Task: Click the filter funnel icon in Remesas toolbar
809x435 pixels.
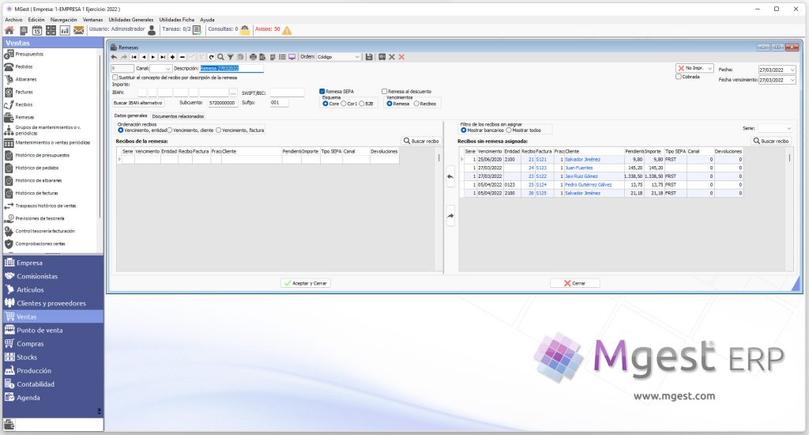Action: pyautogui.click(x=231, y=57)
